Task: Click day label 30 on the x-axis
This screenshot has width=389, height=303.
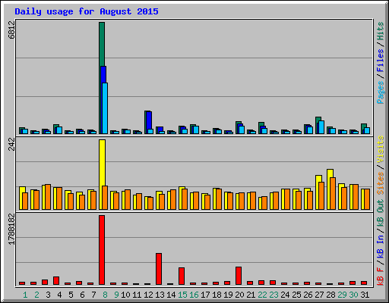Action: coord(353,295)
